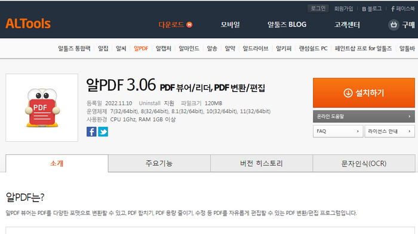Open 라이선스 안내 license guide
This screenshot has height=234, width=418.
(390, 131)
